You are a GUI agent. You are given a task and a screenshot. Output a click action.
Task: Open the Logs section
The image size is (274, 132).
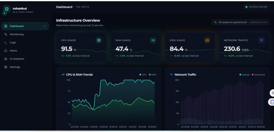(25, 43)
